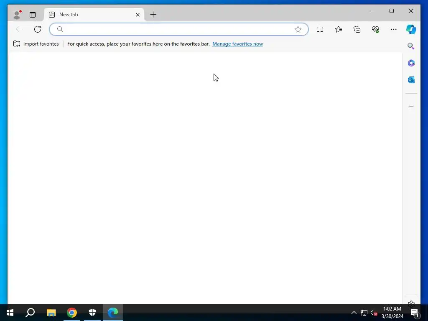Click the disabled back arrow
The width and height of the screenshot is (428, 321).
19,29
